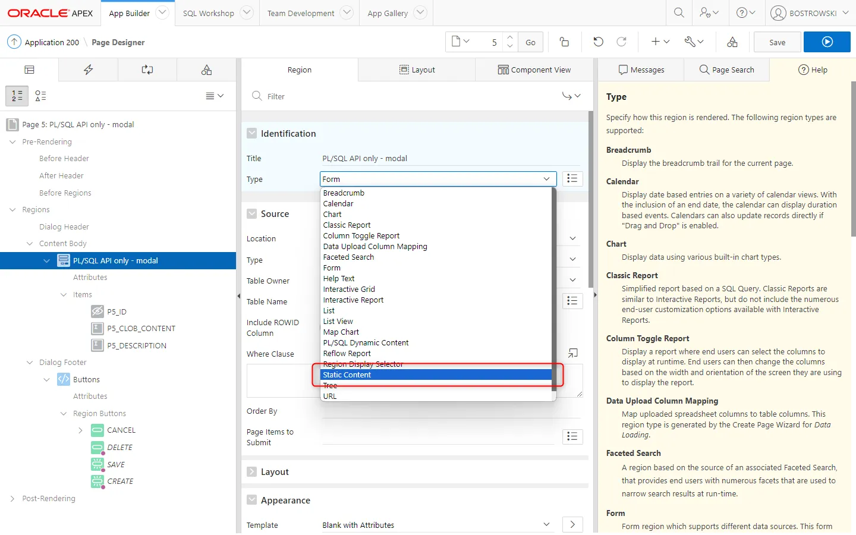Click the Undo icon in toolbar
The height and width of the screenshot is (535, 856).
(x=598, y=42)
